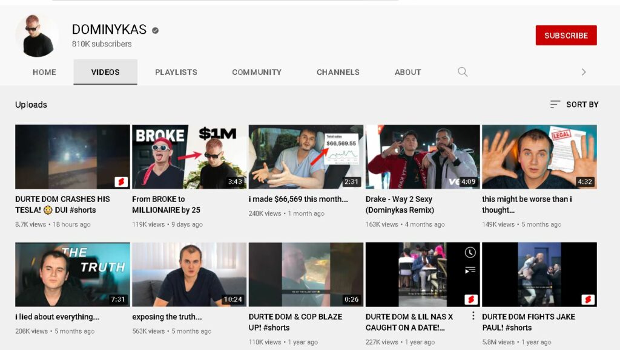
Task: Click title 'exposing the truth...'
Action: tap(167, 317)
